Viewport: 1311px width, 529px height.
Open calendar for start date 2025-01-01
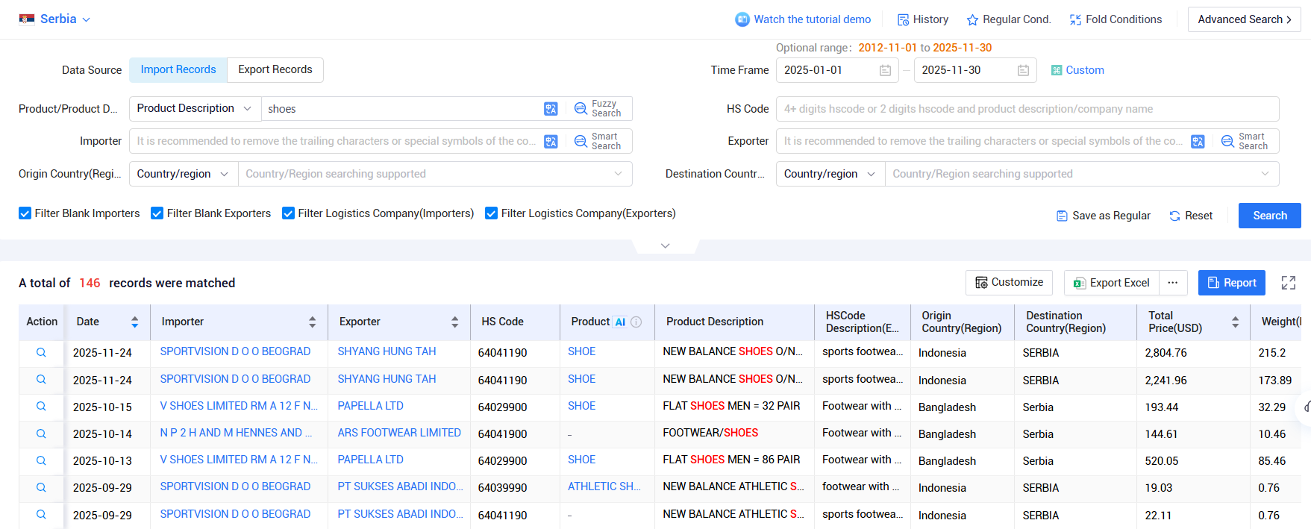885,70
